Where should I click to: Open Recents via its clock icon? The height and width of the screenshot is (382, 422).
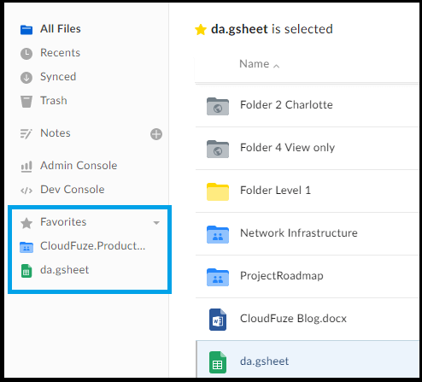[26, 54]
